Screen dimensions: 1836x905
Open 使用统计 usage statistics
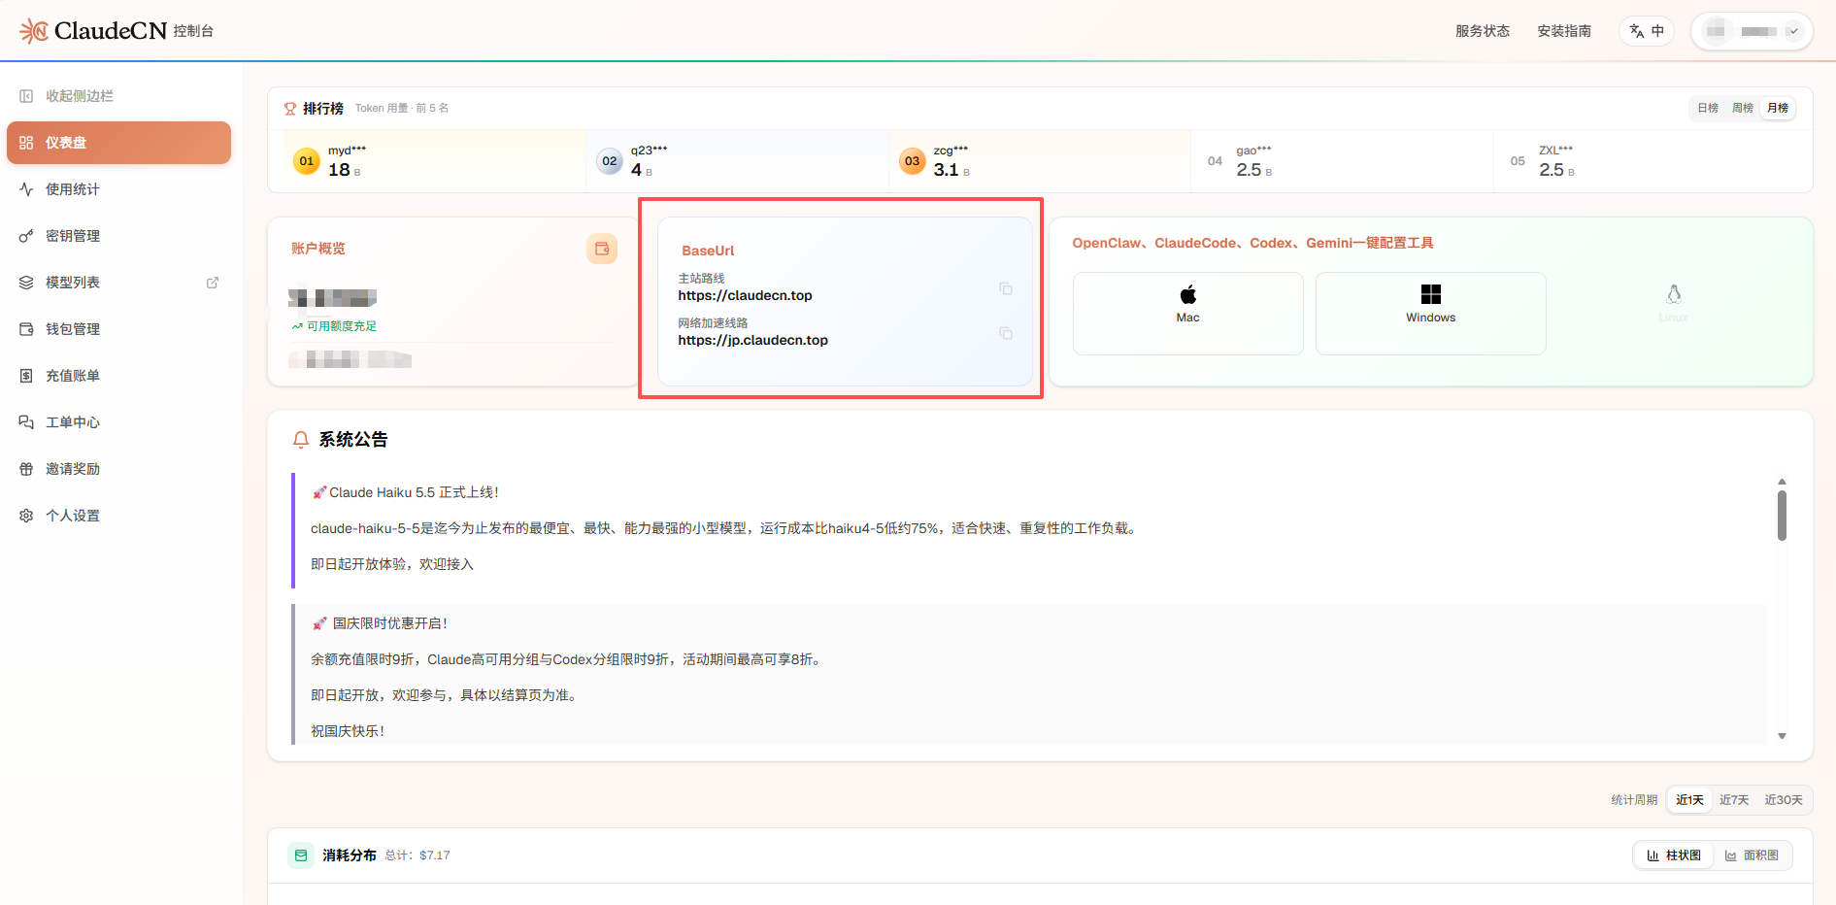(x=118, y=189)
